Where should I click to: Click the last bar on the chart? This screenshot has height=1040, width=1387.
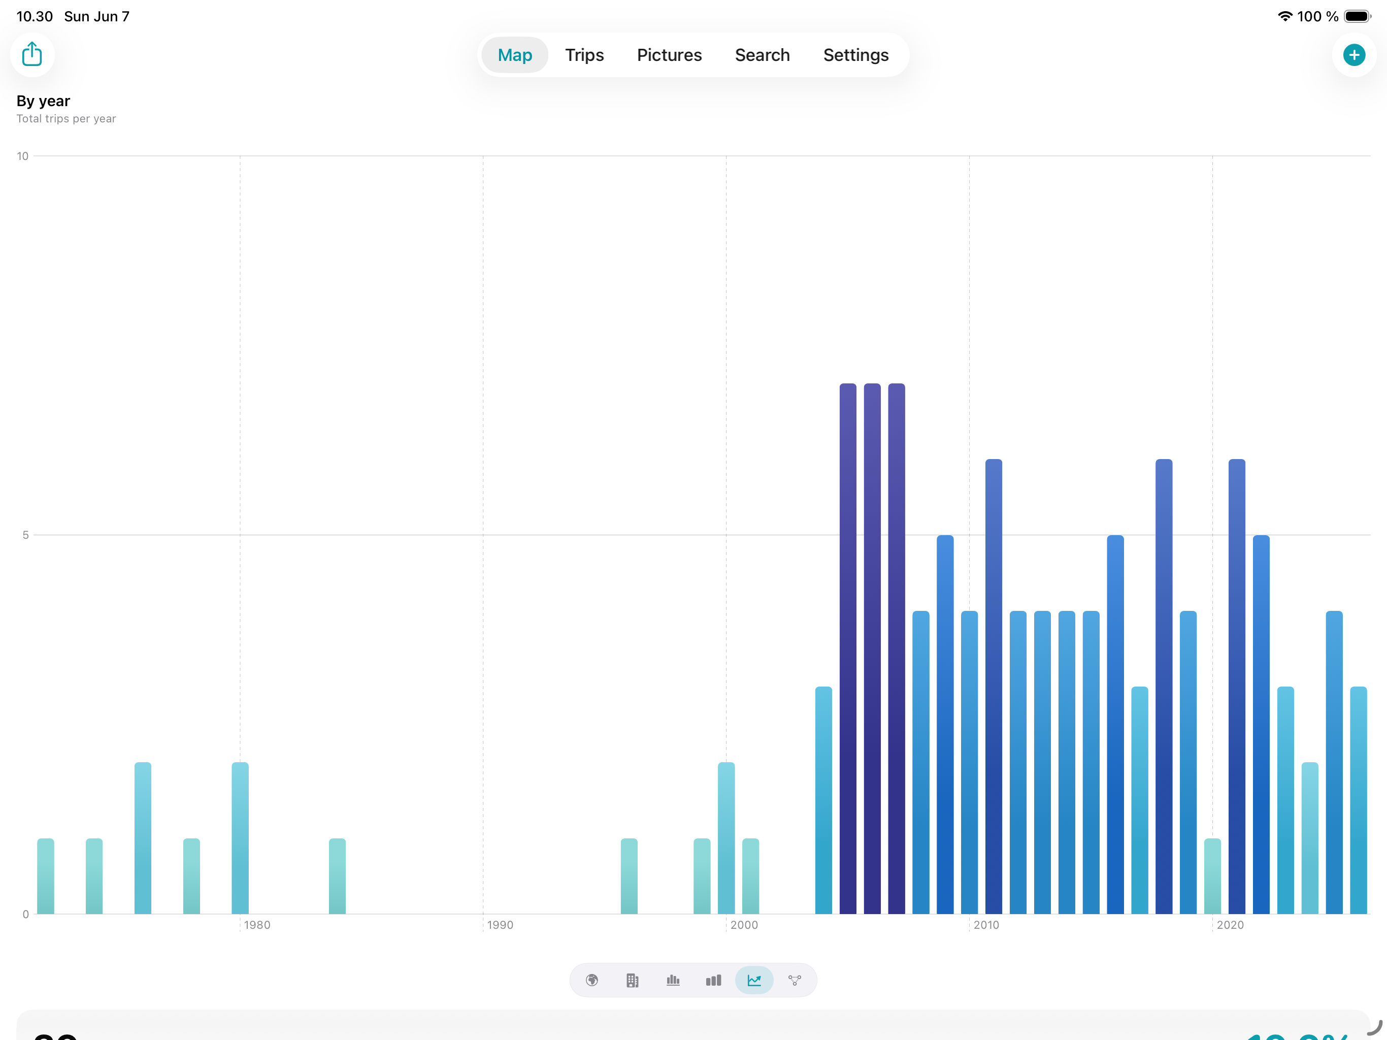[1358, 800]
